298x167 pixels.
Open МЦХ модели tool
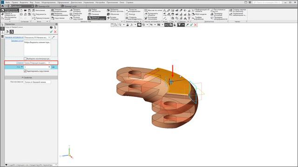click(199, 14)
